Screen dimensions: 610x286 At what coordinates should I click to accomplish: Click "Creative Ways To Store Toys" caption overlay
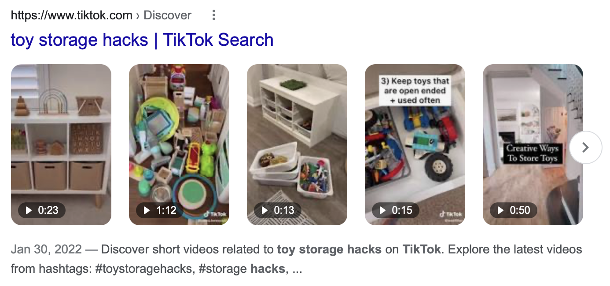(533, 153)
